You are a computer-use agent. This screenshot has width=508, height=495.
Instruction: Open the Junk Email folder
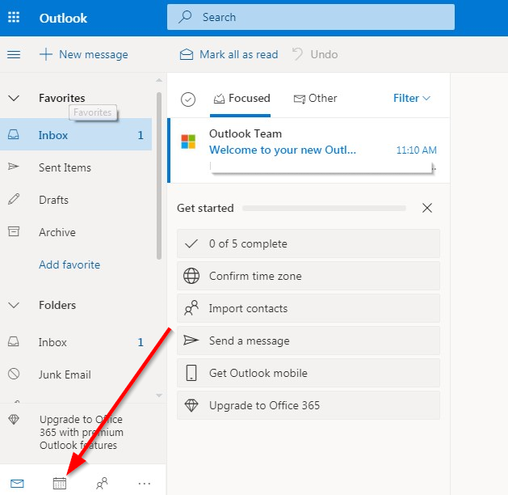76,374
